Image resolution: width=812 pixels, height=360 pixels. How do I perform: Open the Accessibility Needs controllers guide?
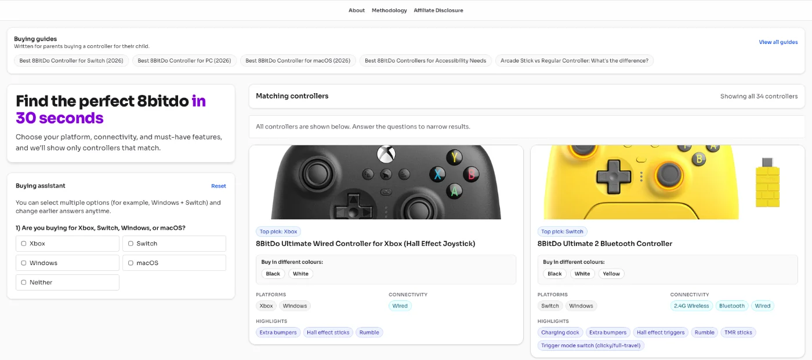[x=426, y=61]
